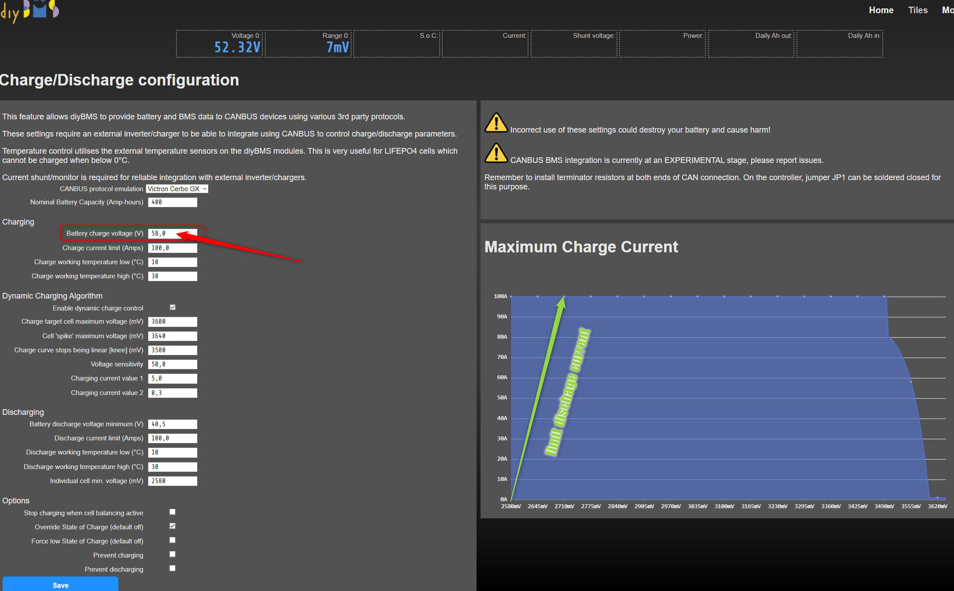Open the CANBUS protocol emulation dropdown
The width and height of the screenshot is (954, 591).
pos(177,189)
